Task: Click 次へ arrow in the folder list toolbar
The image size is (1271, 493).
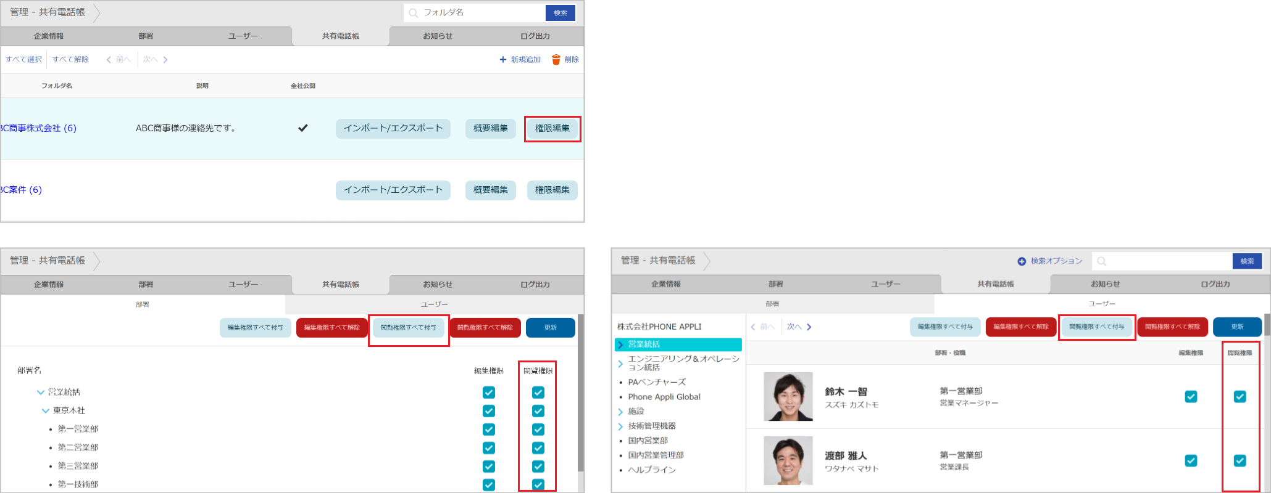Action: tap(165, 60)
